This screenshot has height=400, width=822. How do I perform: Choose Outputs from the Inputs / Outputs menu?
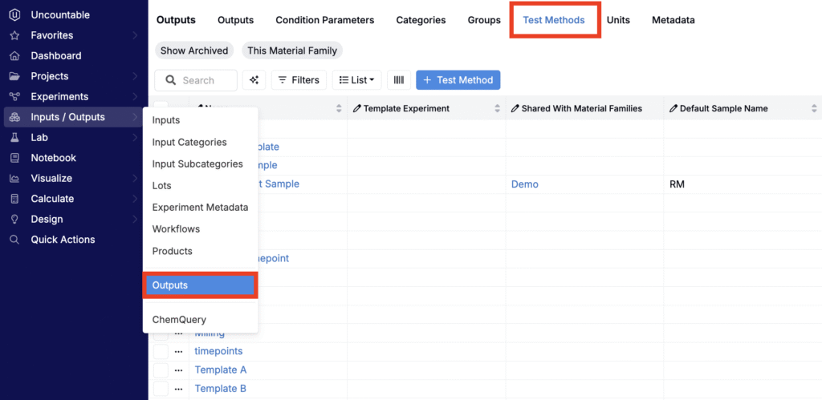(x=200, y=285)
